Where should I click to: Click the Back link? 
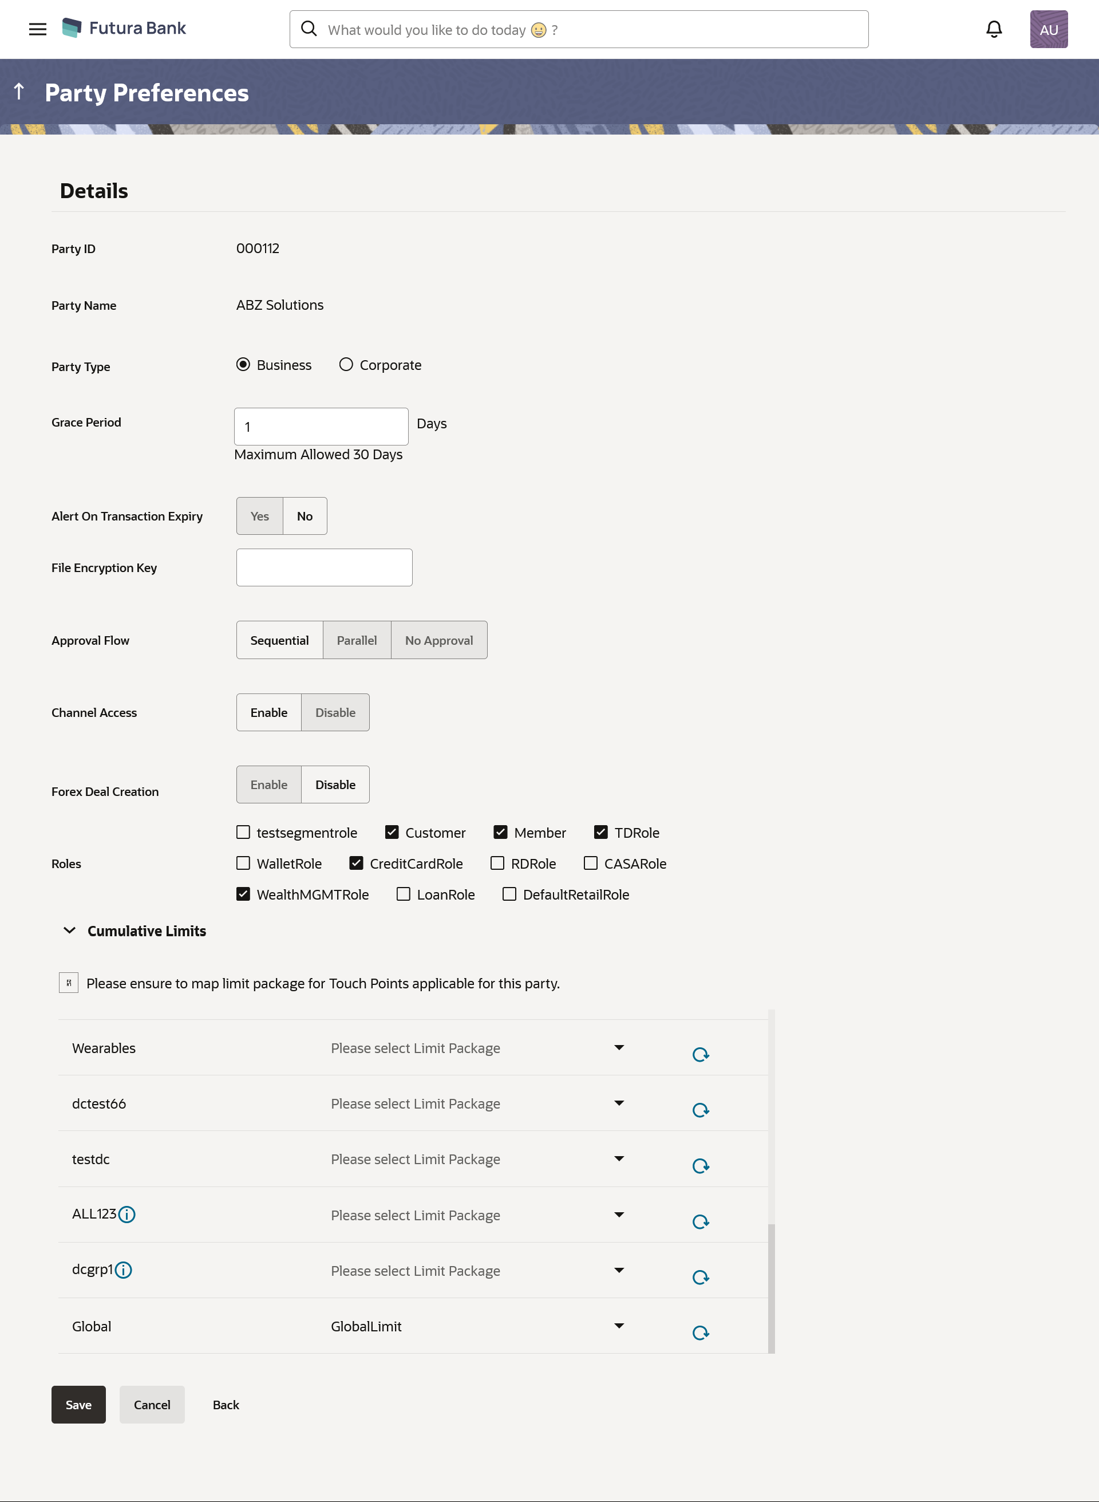[226, 1404]
